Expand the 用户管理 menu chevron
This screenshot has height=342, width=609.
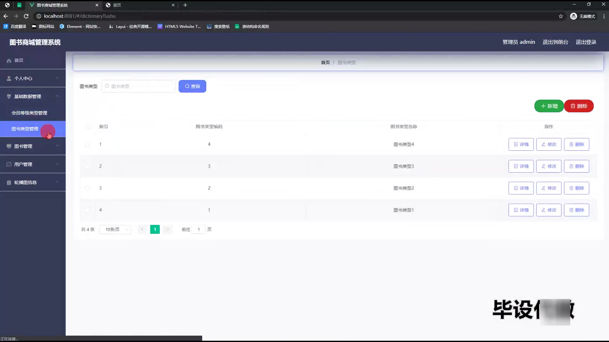57,164
